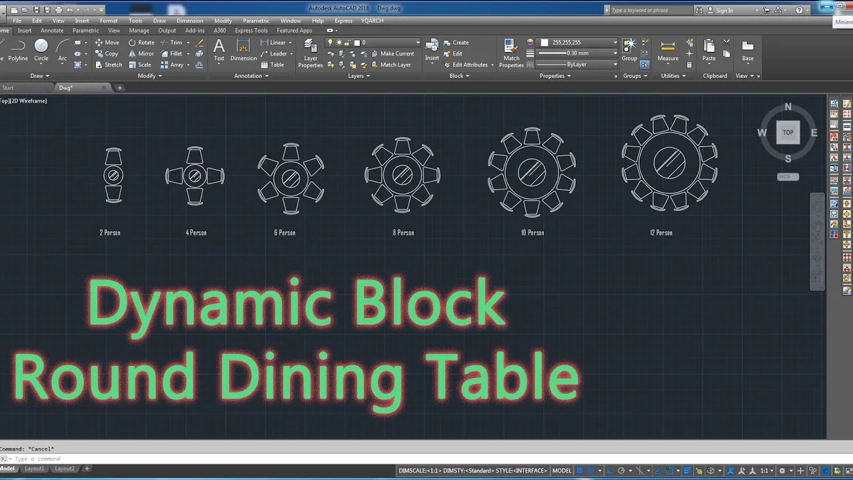The width and height of the screenshot is (853, 480).
Task: Open the object color dropdown 255,255,255
Action: [577, 43]
